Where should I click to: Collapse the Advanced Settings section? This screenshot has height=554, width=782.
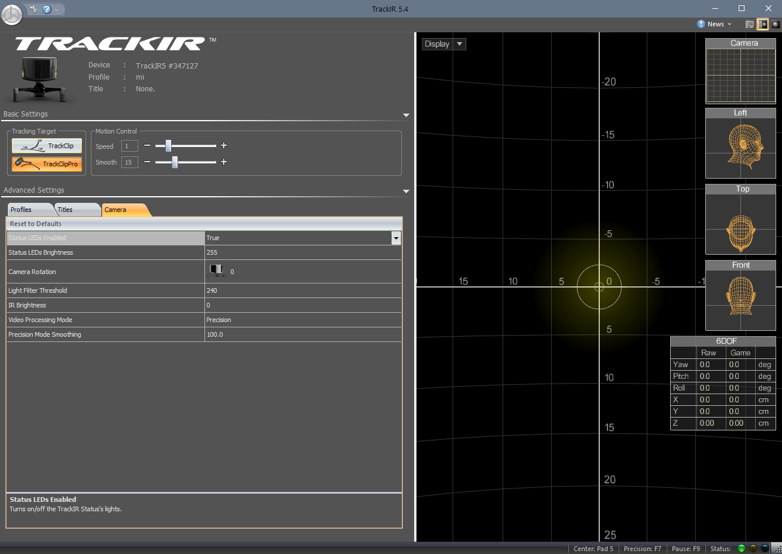[406, 191]
